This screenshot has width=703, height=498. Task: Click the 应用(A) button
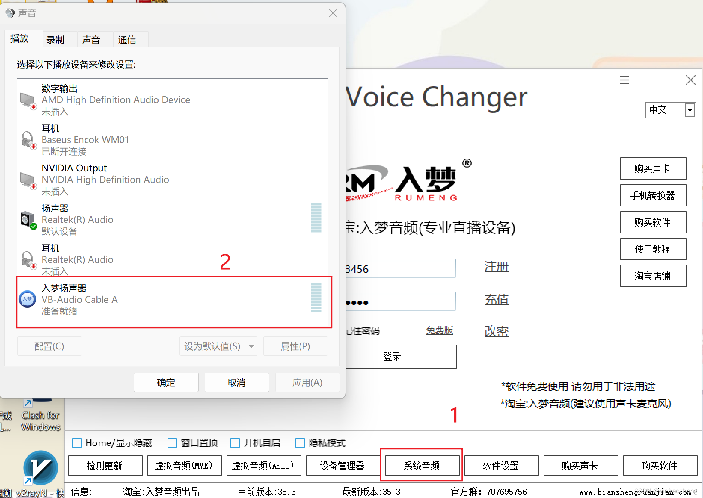[x=307, y=382]
